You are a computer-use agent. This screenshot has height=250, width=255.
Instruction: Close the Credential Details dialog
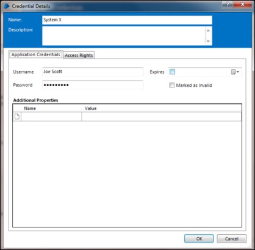242,4
